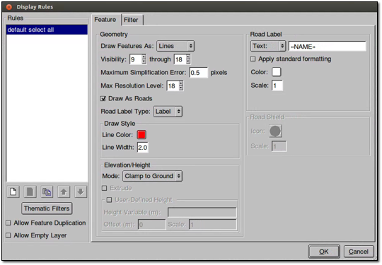Image resolution: width=382 pixels, height=265 pixels.
Task: Confirm with the OK button
Action: [324, 252]
